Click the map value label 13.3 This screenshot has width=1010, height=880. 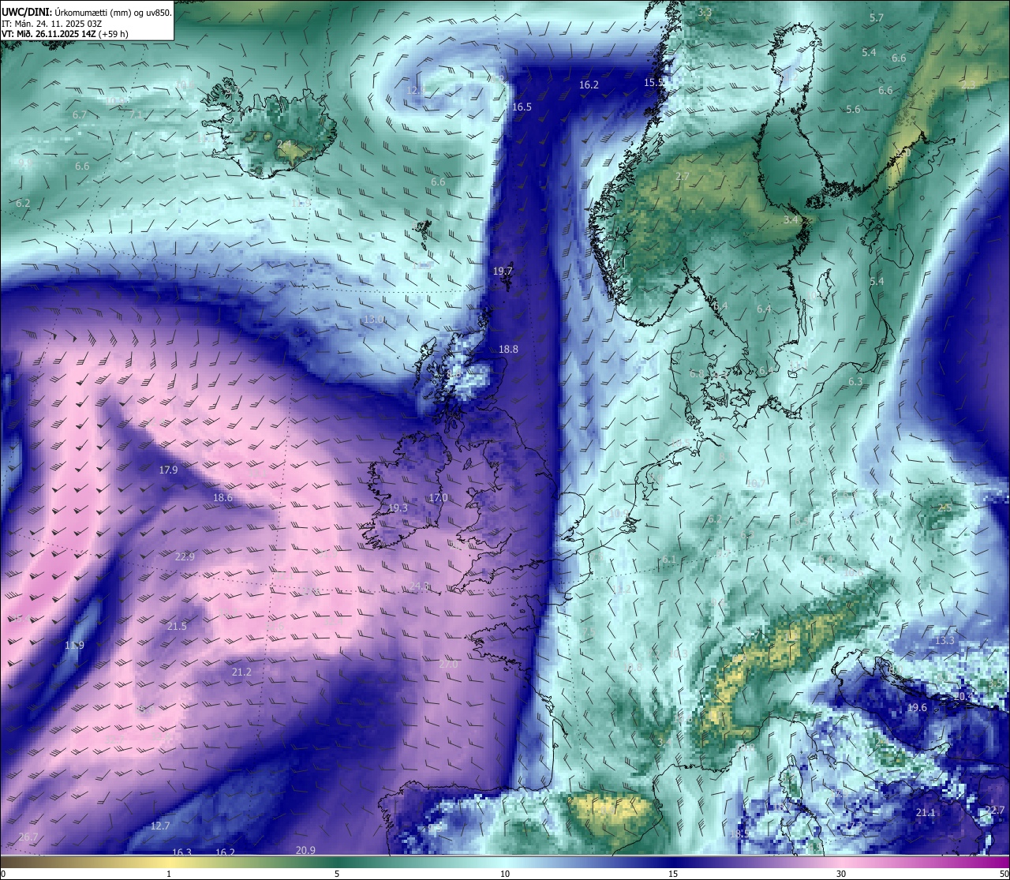(945, 641)
